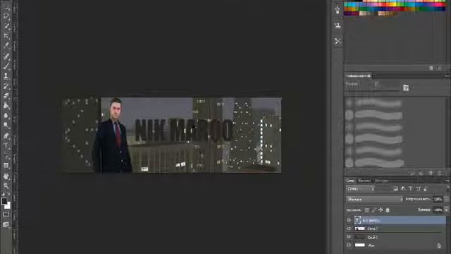The width and height of the screenshot is (451, 254).
Task: Click new brush icon in brush presets
Action: (x=431, y=173)
